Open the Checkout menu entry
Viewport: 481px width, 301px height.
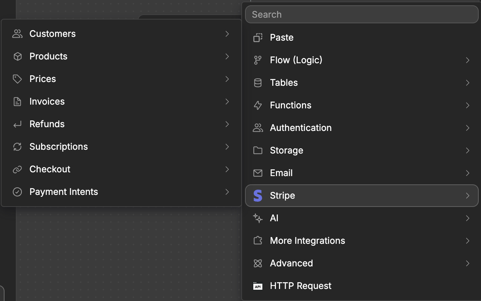click(x=121, y=169)
